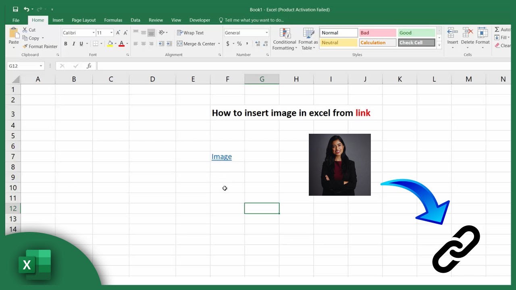Click the Orientation text angle icon

pos(162,33)
